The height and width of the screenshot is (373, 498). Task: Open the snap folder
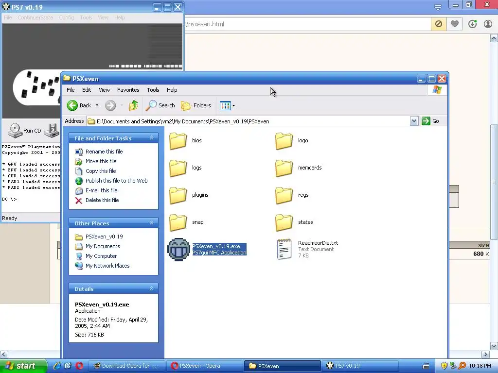click(178, 222)
